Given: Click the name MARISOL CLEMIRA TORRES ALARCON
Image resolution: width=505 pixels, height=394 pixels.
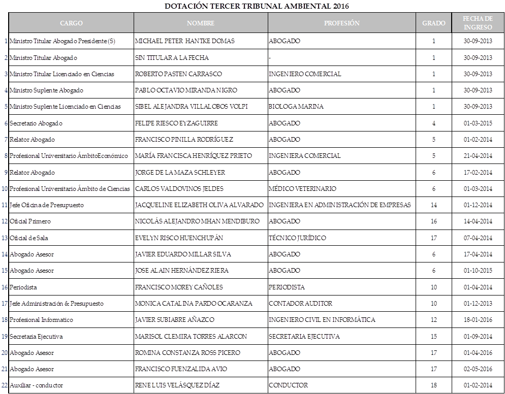Looking at the screenshot, I should [191, 336].
